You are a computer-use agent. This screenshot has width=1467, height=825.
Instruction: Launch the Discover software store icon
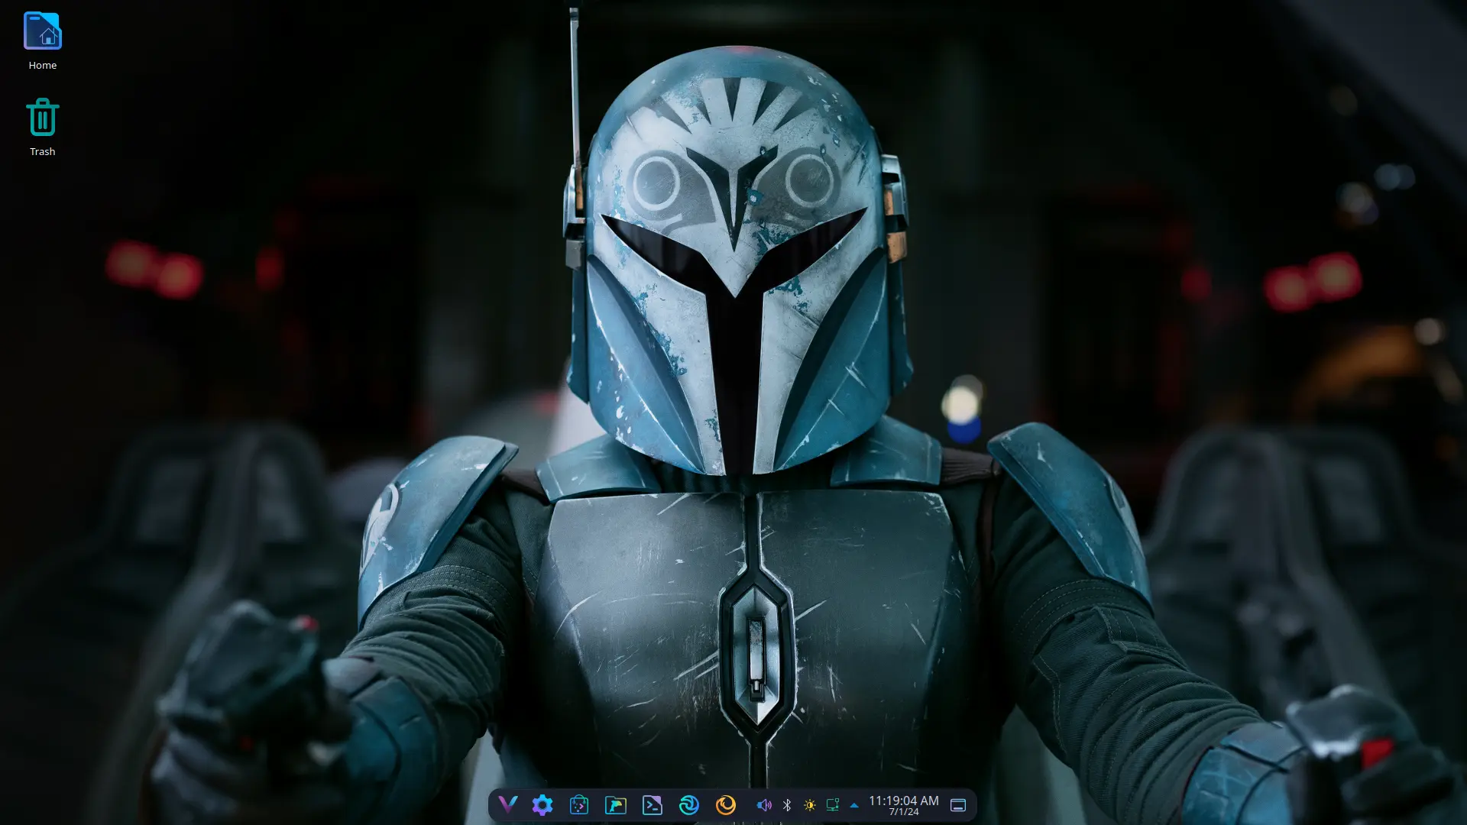579,804
